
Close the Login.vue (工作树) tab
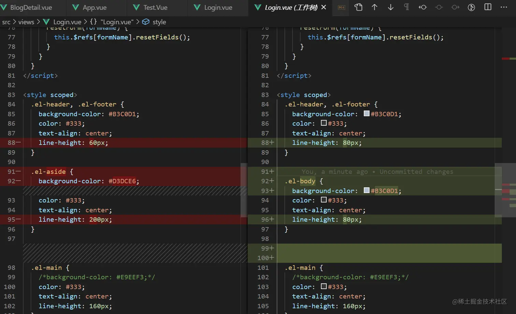(x=324, y=7)
